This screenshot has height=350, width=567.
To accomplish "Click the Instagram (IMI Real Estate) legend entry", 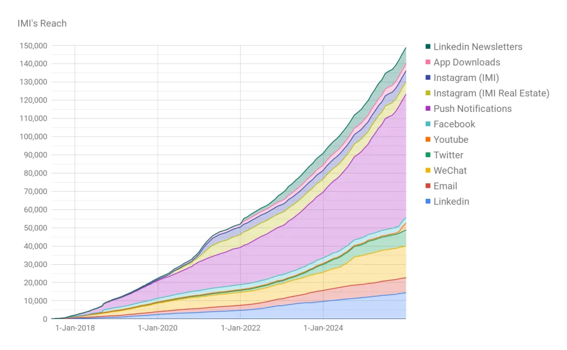I will coord(491,94).
